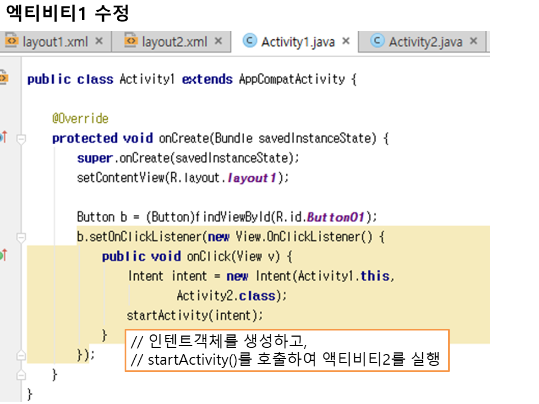The width and height of the screenshot is (539, 404).
Task: Switch to the layout1.xml tab
Action: [x=55, y=42]
